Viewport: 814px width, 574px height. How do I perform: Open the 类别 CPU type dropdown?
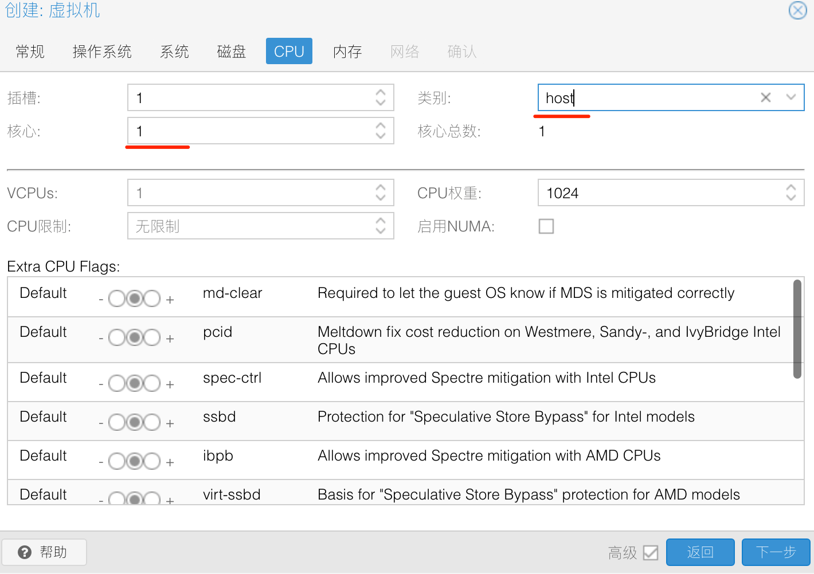tap(791, 97)
